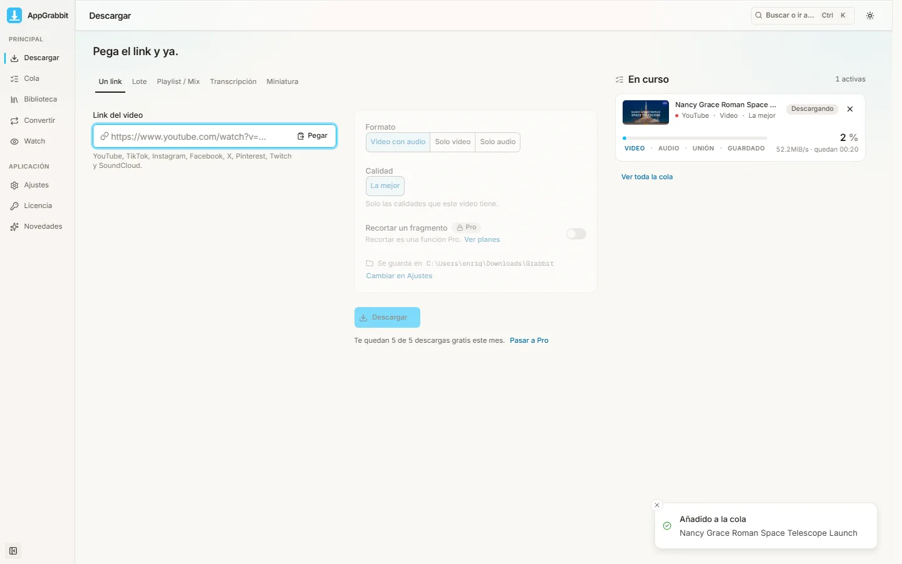Image resolution: width=902 pixels, height=564 pixels.
Task: Choose the Solo audio format
Action: pyautogui.click(x=498, y=142)
